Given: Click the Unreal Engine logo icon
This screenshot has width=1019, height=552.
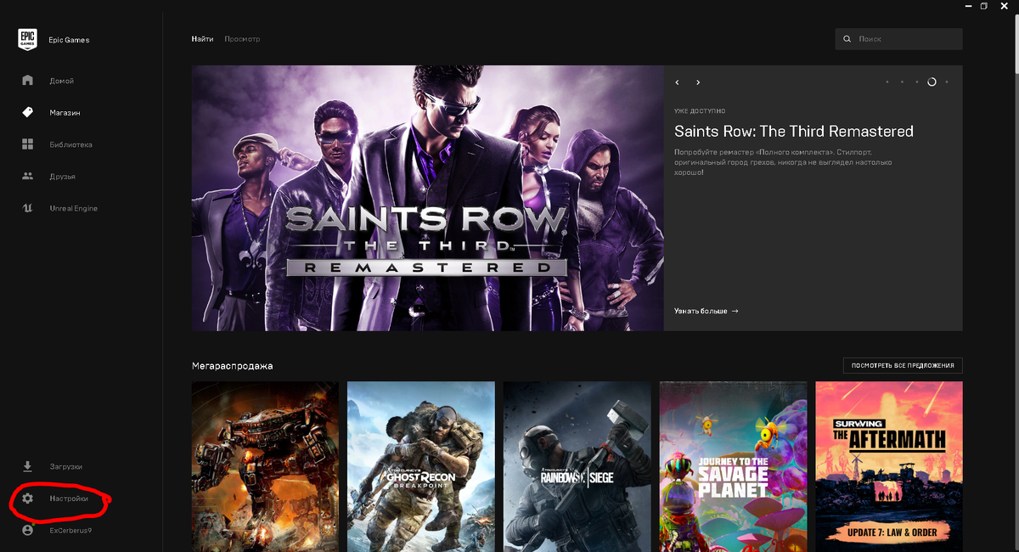Looking at the screenshot, I should click(27, 208).
